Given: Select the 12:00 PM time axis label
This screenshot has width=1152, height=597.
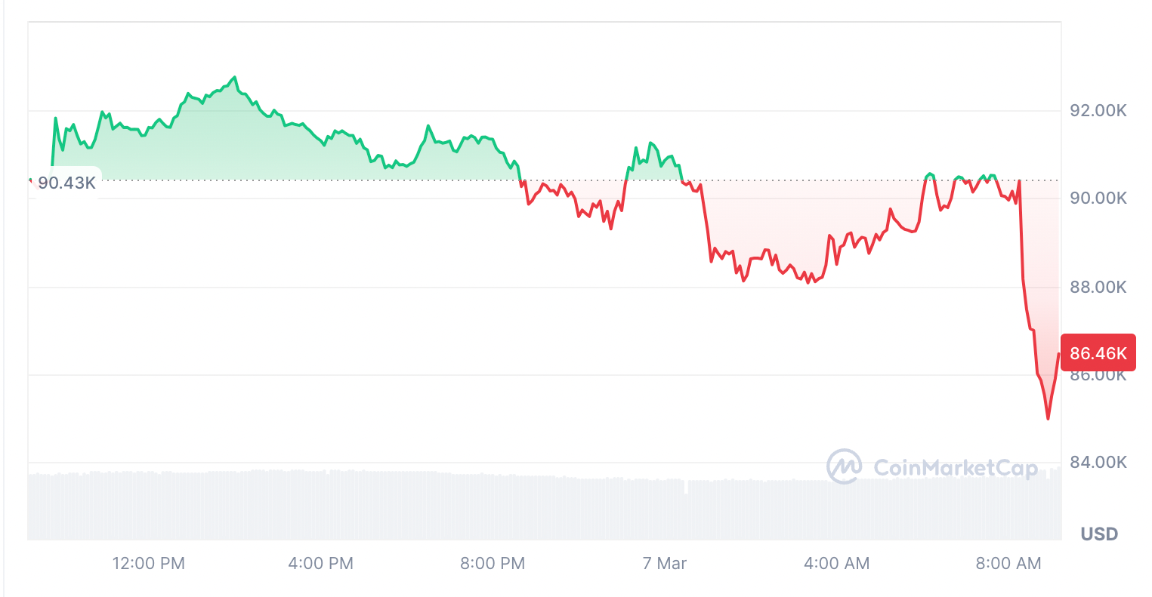Looking at the screenshot, I should [x=149, y=563].
